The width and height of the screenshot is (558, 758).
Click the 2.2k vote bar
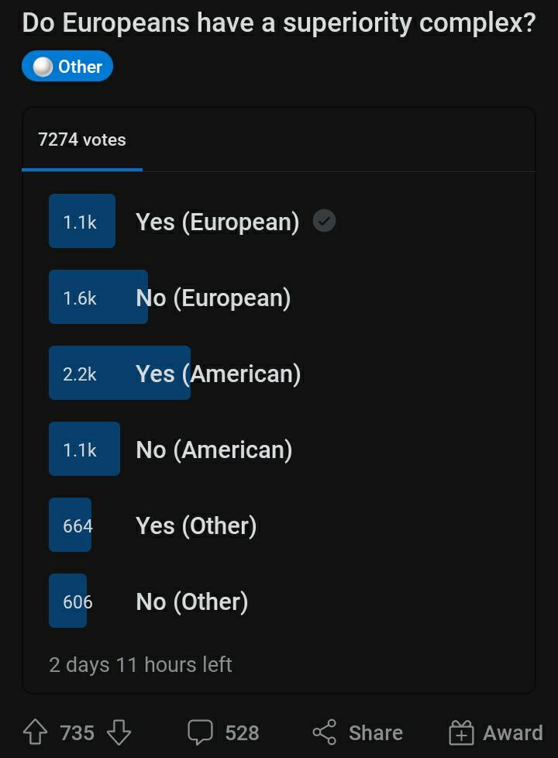click(x=119, y=373)
